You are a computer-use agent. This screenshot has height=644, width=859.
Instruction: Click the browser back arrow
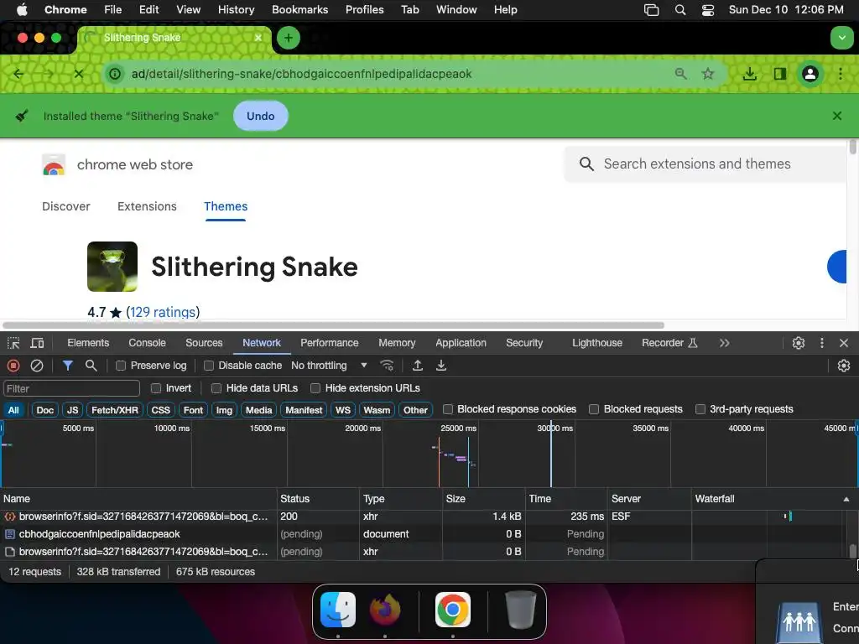click(18, 74)
